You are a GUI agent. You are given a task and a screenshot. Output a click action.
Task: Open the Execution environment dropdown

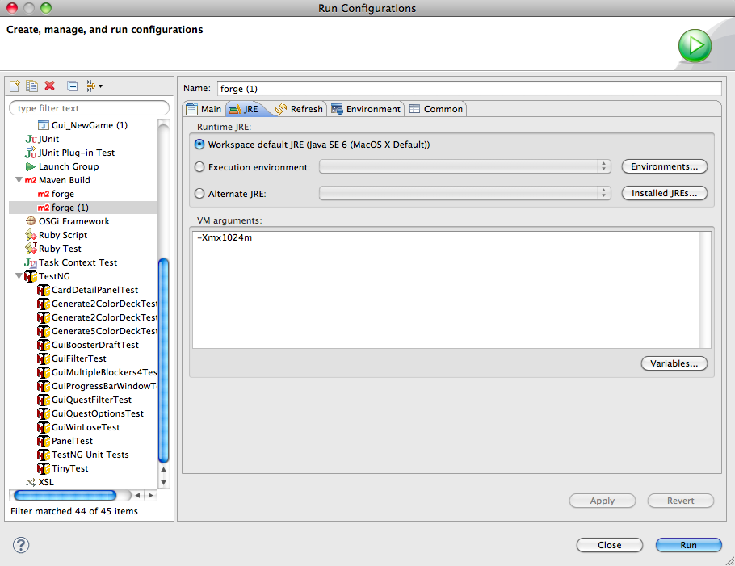click(465, 166)
